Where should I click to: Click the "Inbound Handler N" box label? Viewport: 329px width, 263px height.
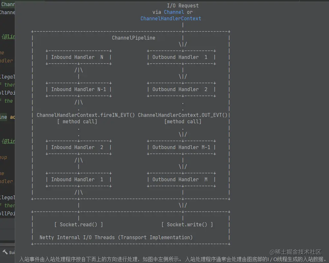point(77,57)
